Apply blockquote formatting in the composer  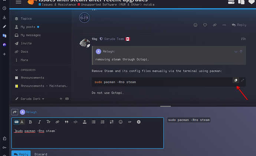(67, 122)
